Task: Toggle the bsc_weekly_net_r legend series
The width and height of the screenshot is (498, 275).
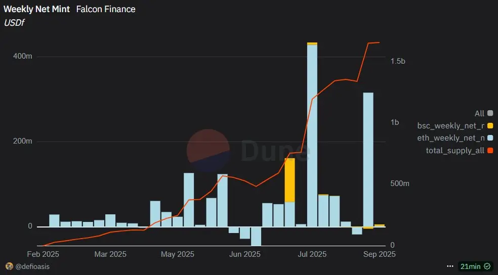Action: pyautogui.click(x=455, y=125)
